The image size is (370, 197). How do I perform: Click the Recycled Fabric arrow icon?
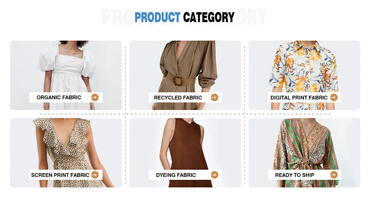[x=215, y=98]
